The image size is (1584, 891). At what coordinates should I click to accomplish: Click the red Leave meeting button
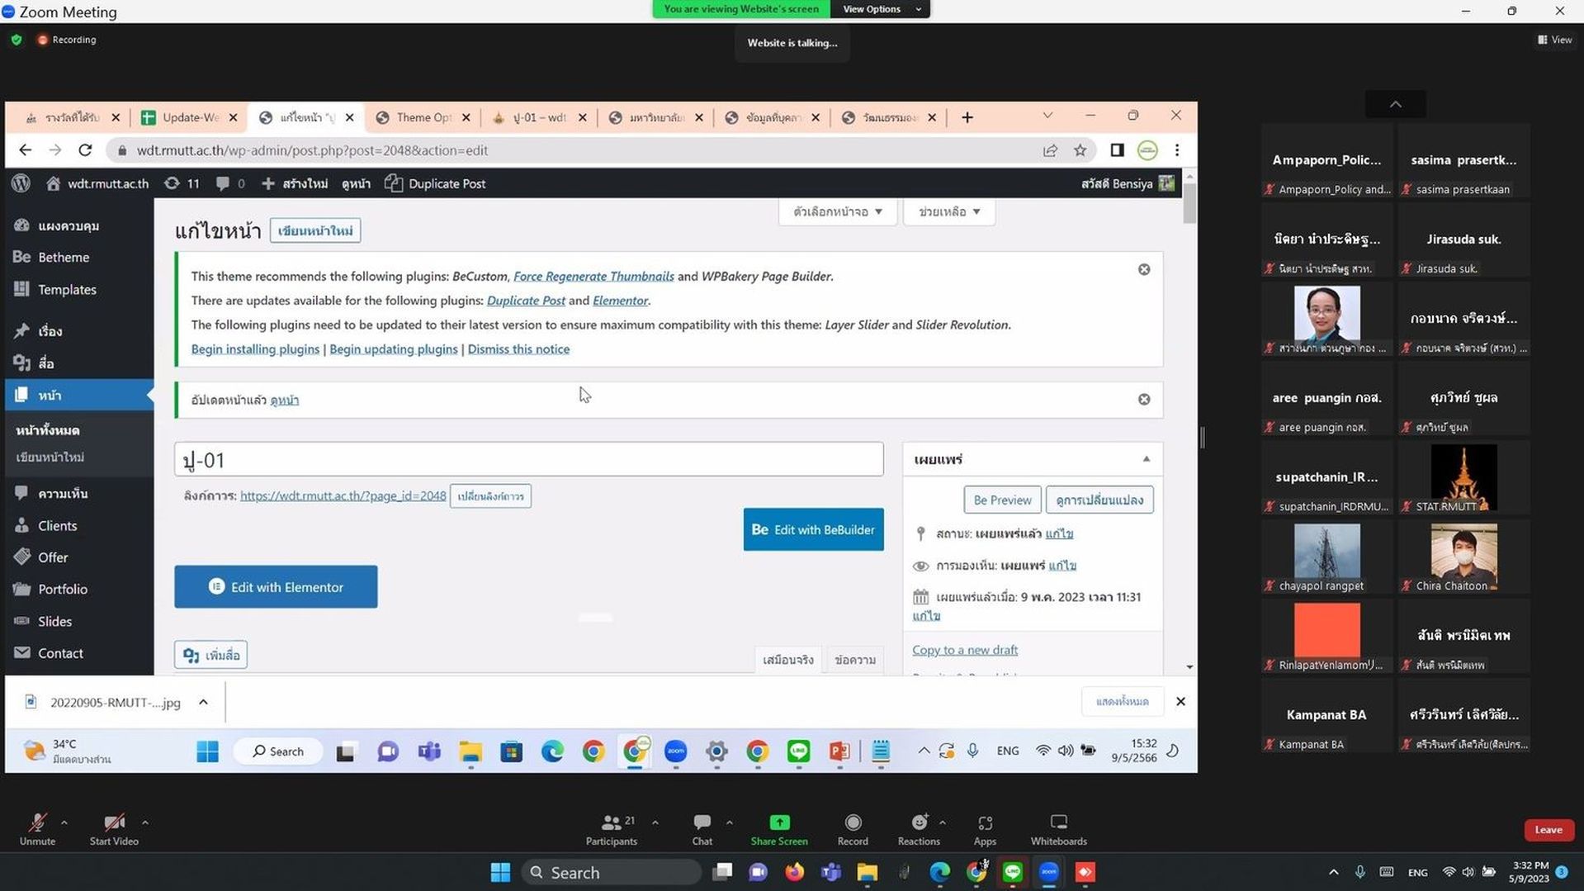(x=1549, y=830)
